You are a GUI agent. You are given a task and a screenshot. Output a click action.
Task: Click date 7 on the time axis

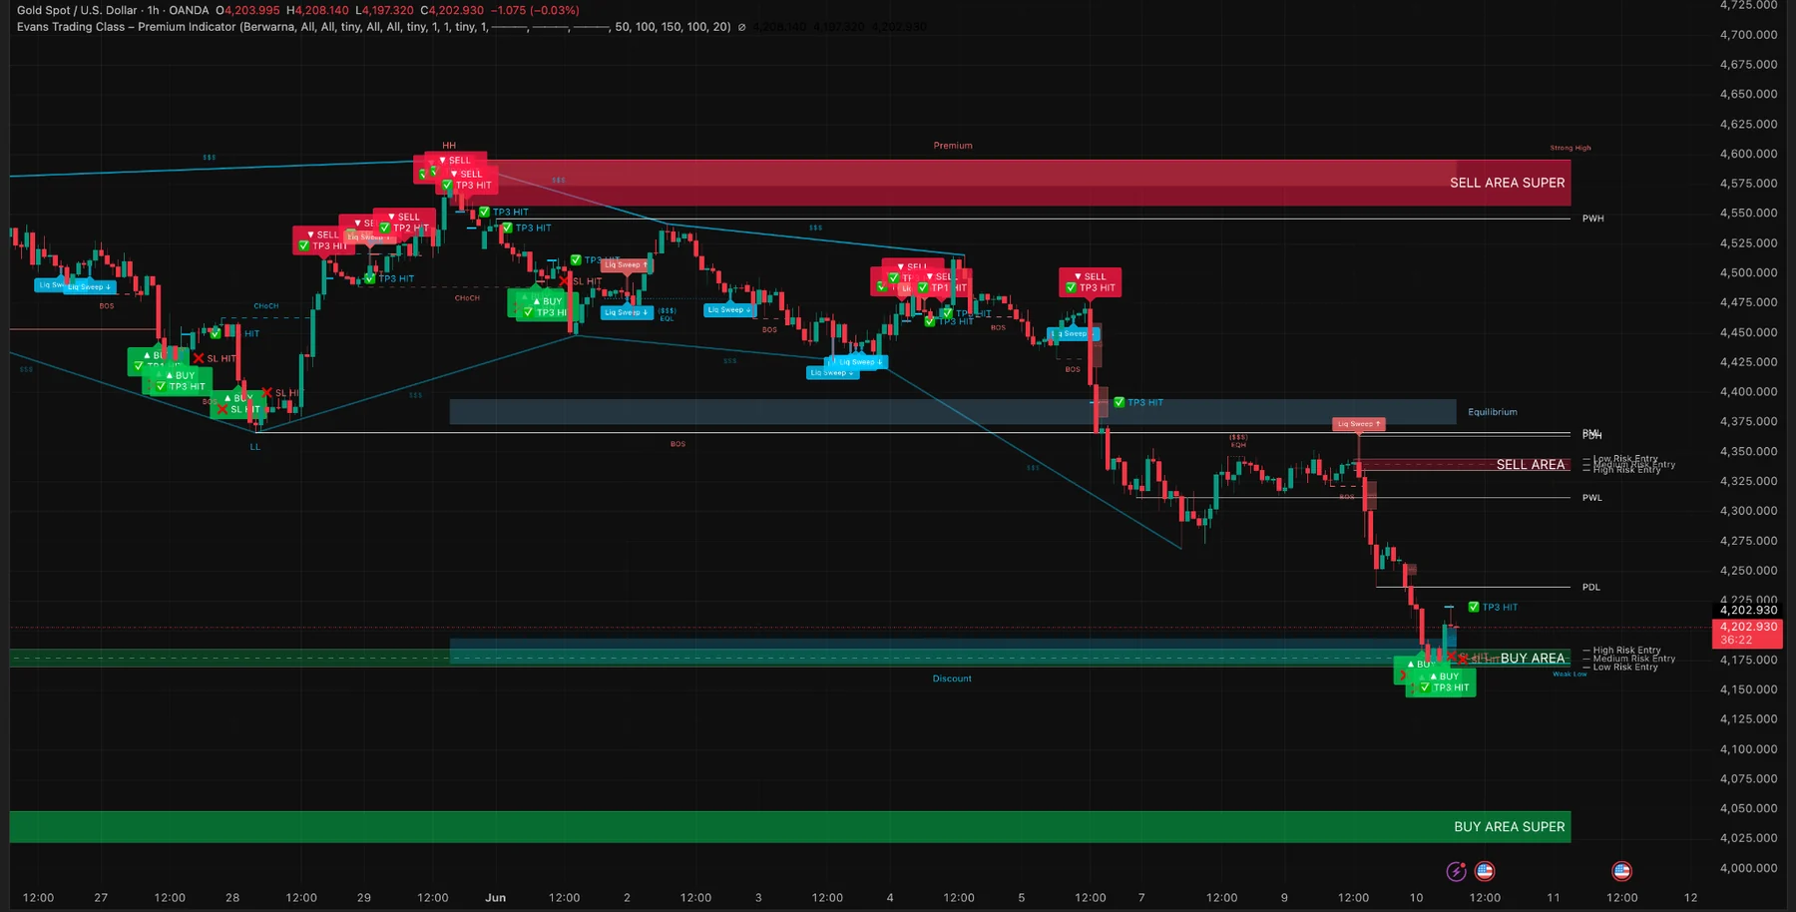tap(1141, 898)
